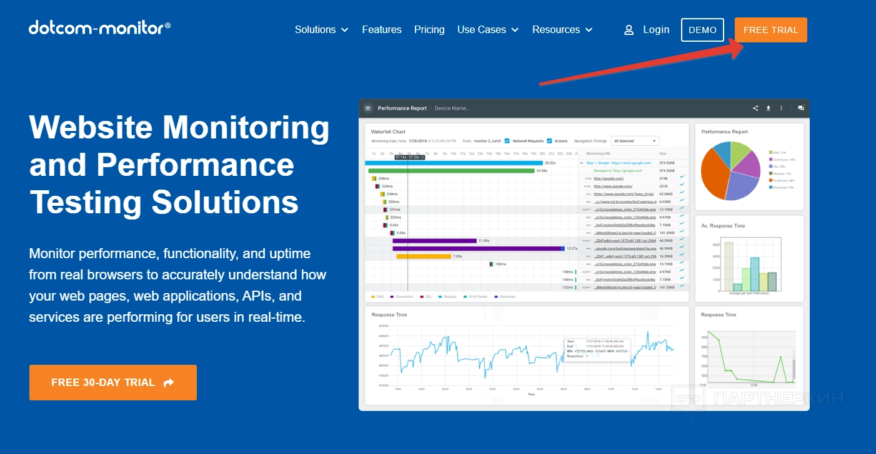Toggle the Actions checkbox

tap(549, 141)
